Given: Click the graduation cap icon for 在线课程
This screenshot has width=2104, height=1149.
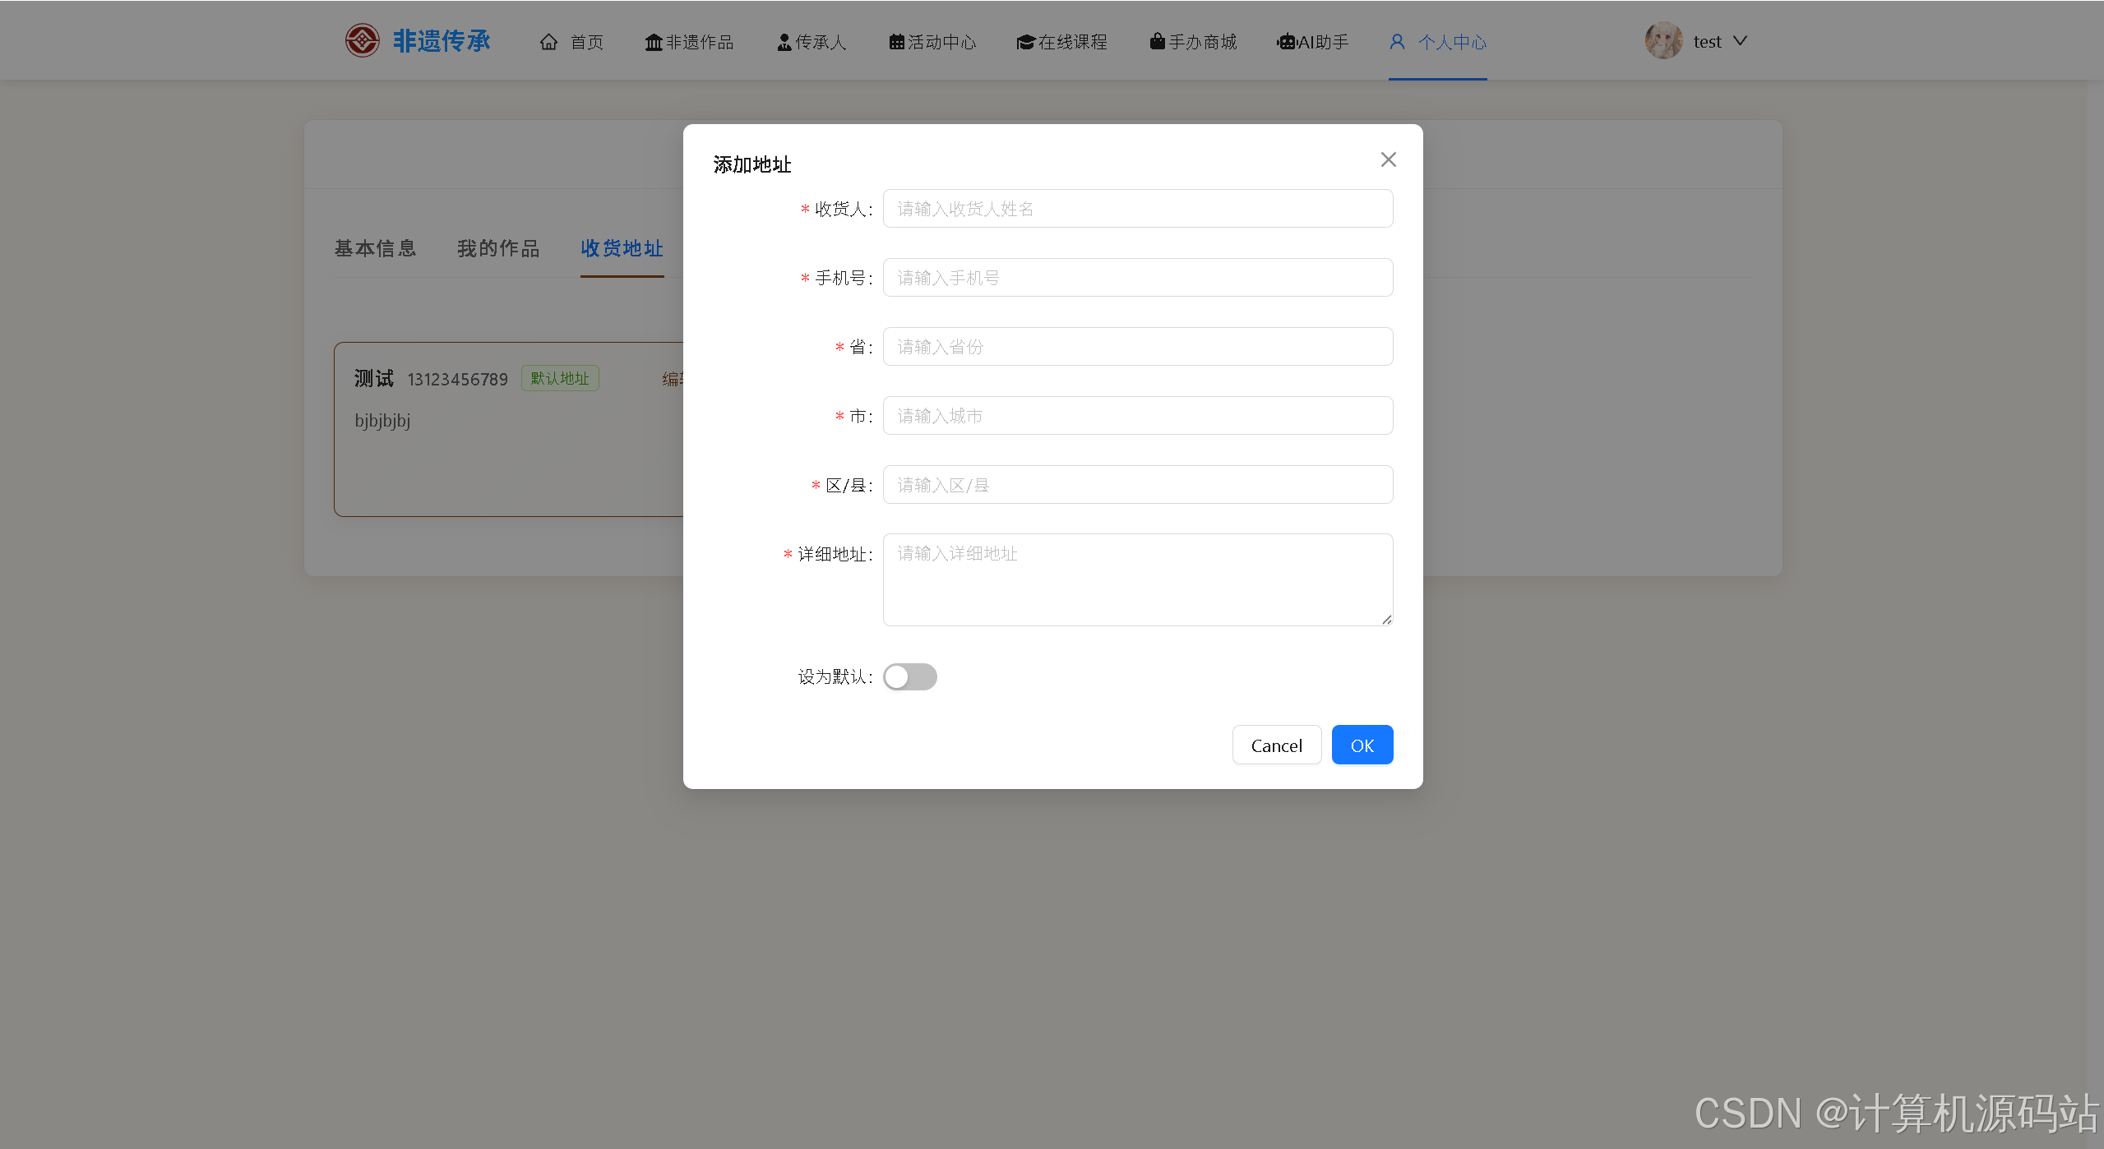Looking at the screenshot, I should click(x=1025, y=42).
